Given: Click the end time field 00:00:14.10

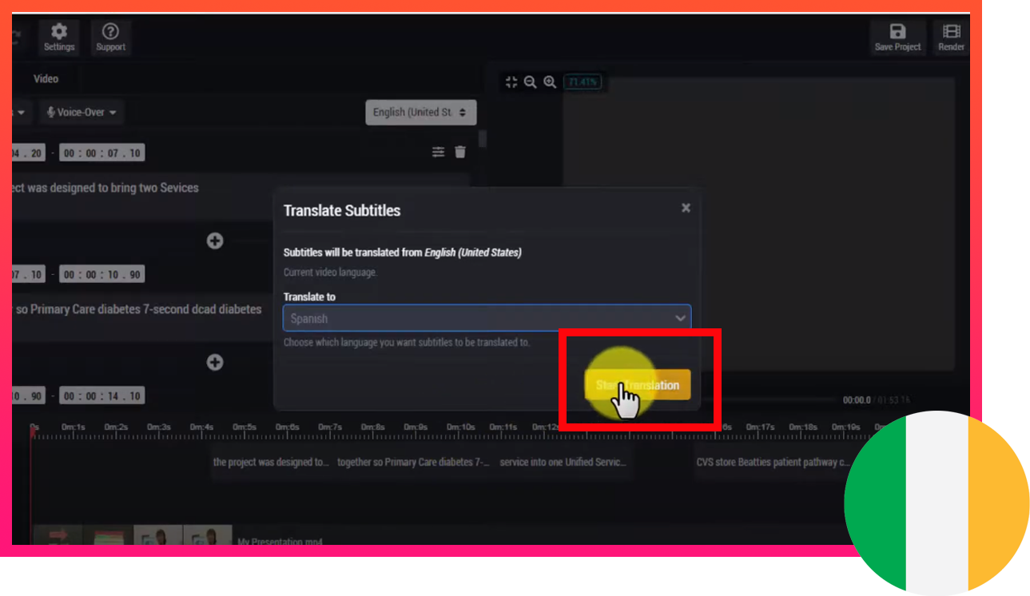Looking at the screenshot, I should 101,396.
